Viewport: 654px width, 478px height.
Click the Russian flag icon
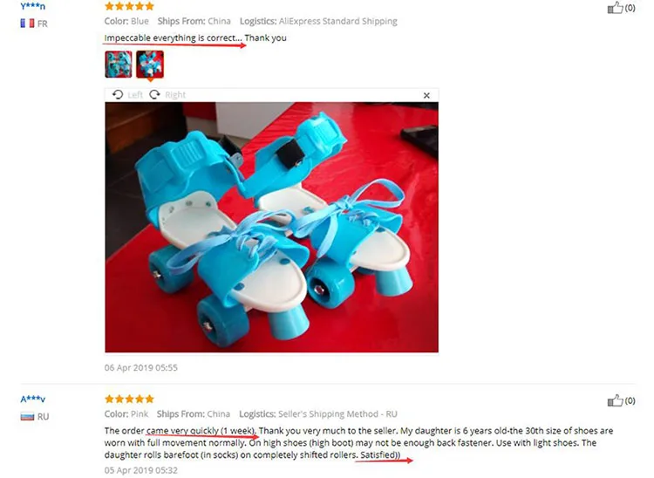click(28, 416)
